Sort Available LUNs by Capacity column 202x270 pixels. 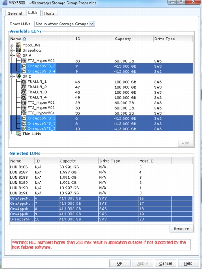click(x=134, y=39)
